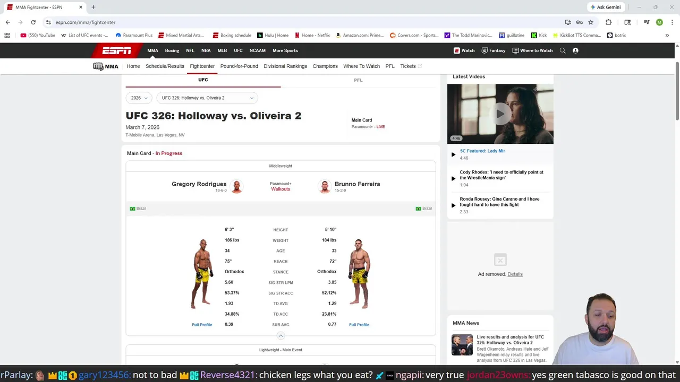Open ESPN Fantasy link
Viewport: 680px width, 382px height.
pyautogui.click(x=494, y=50)
